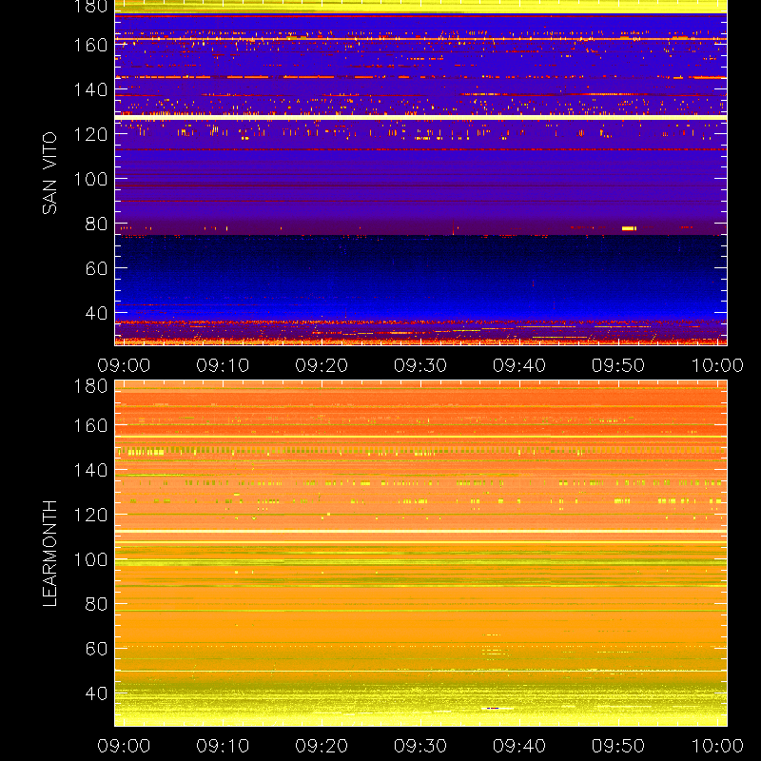Select the 80 tick label on Learmonth axis
The image size is (761, 761).
pyautogui.click(x=97, y=604)
